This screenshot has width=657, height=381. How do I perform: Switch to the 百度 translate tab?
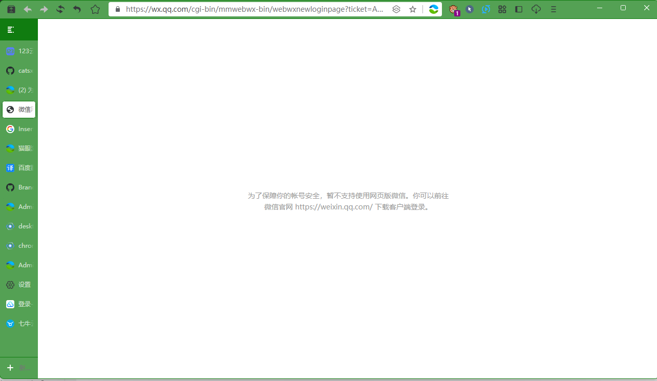pos(19,168)
